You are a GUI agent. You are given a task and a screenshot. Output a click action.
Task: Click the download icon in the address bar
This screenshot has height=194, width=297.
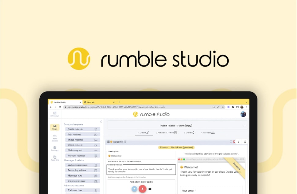pos(214,107)
